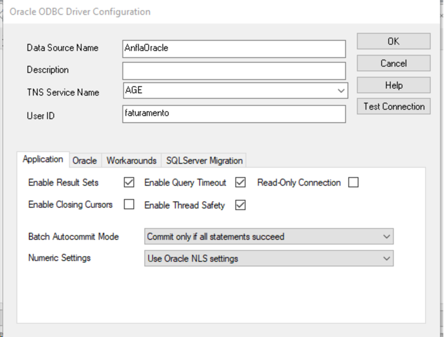
Task: Expand the TNS Service Name dropdown arrow
Action: 341,91
